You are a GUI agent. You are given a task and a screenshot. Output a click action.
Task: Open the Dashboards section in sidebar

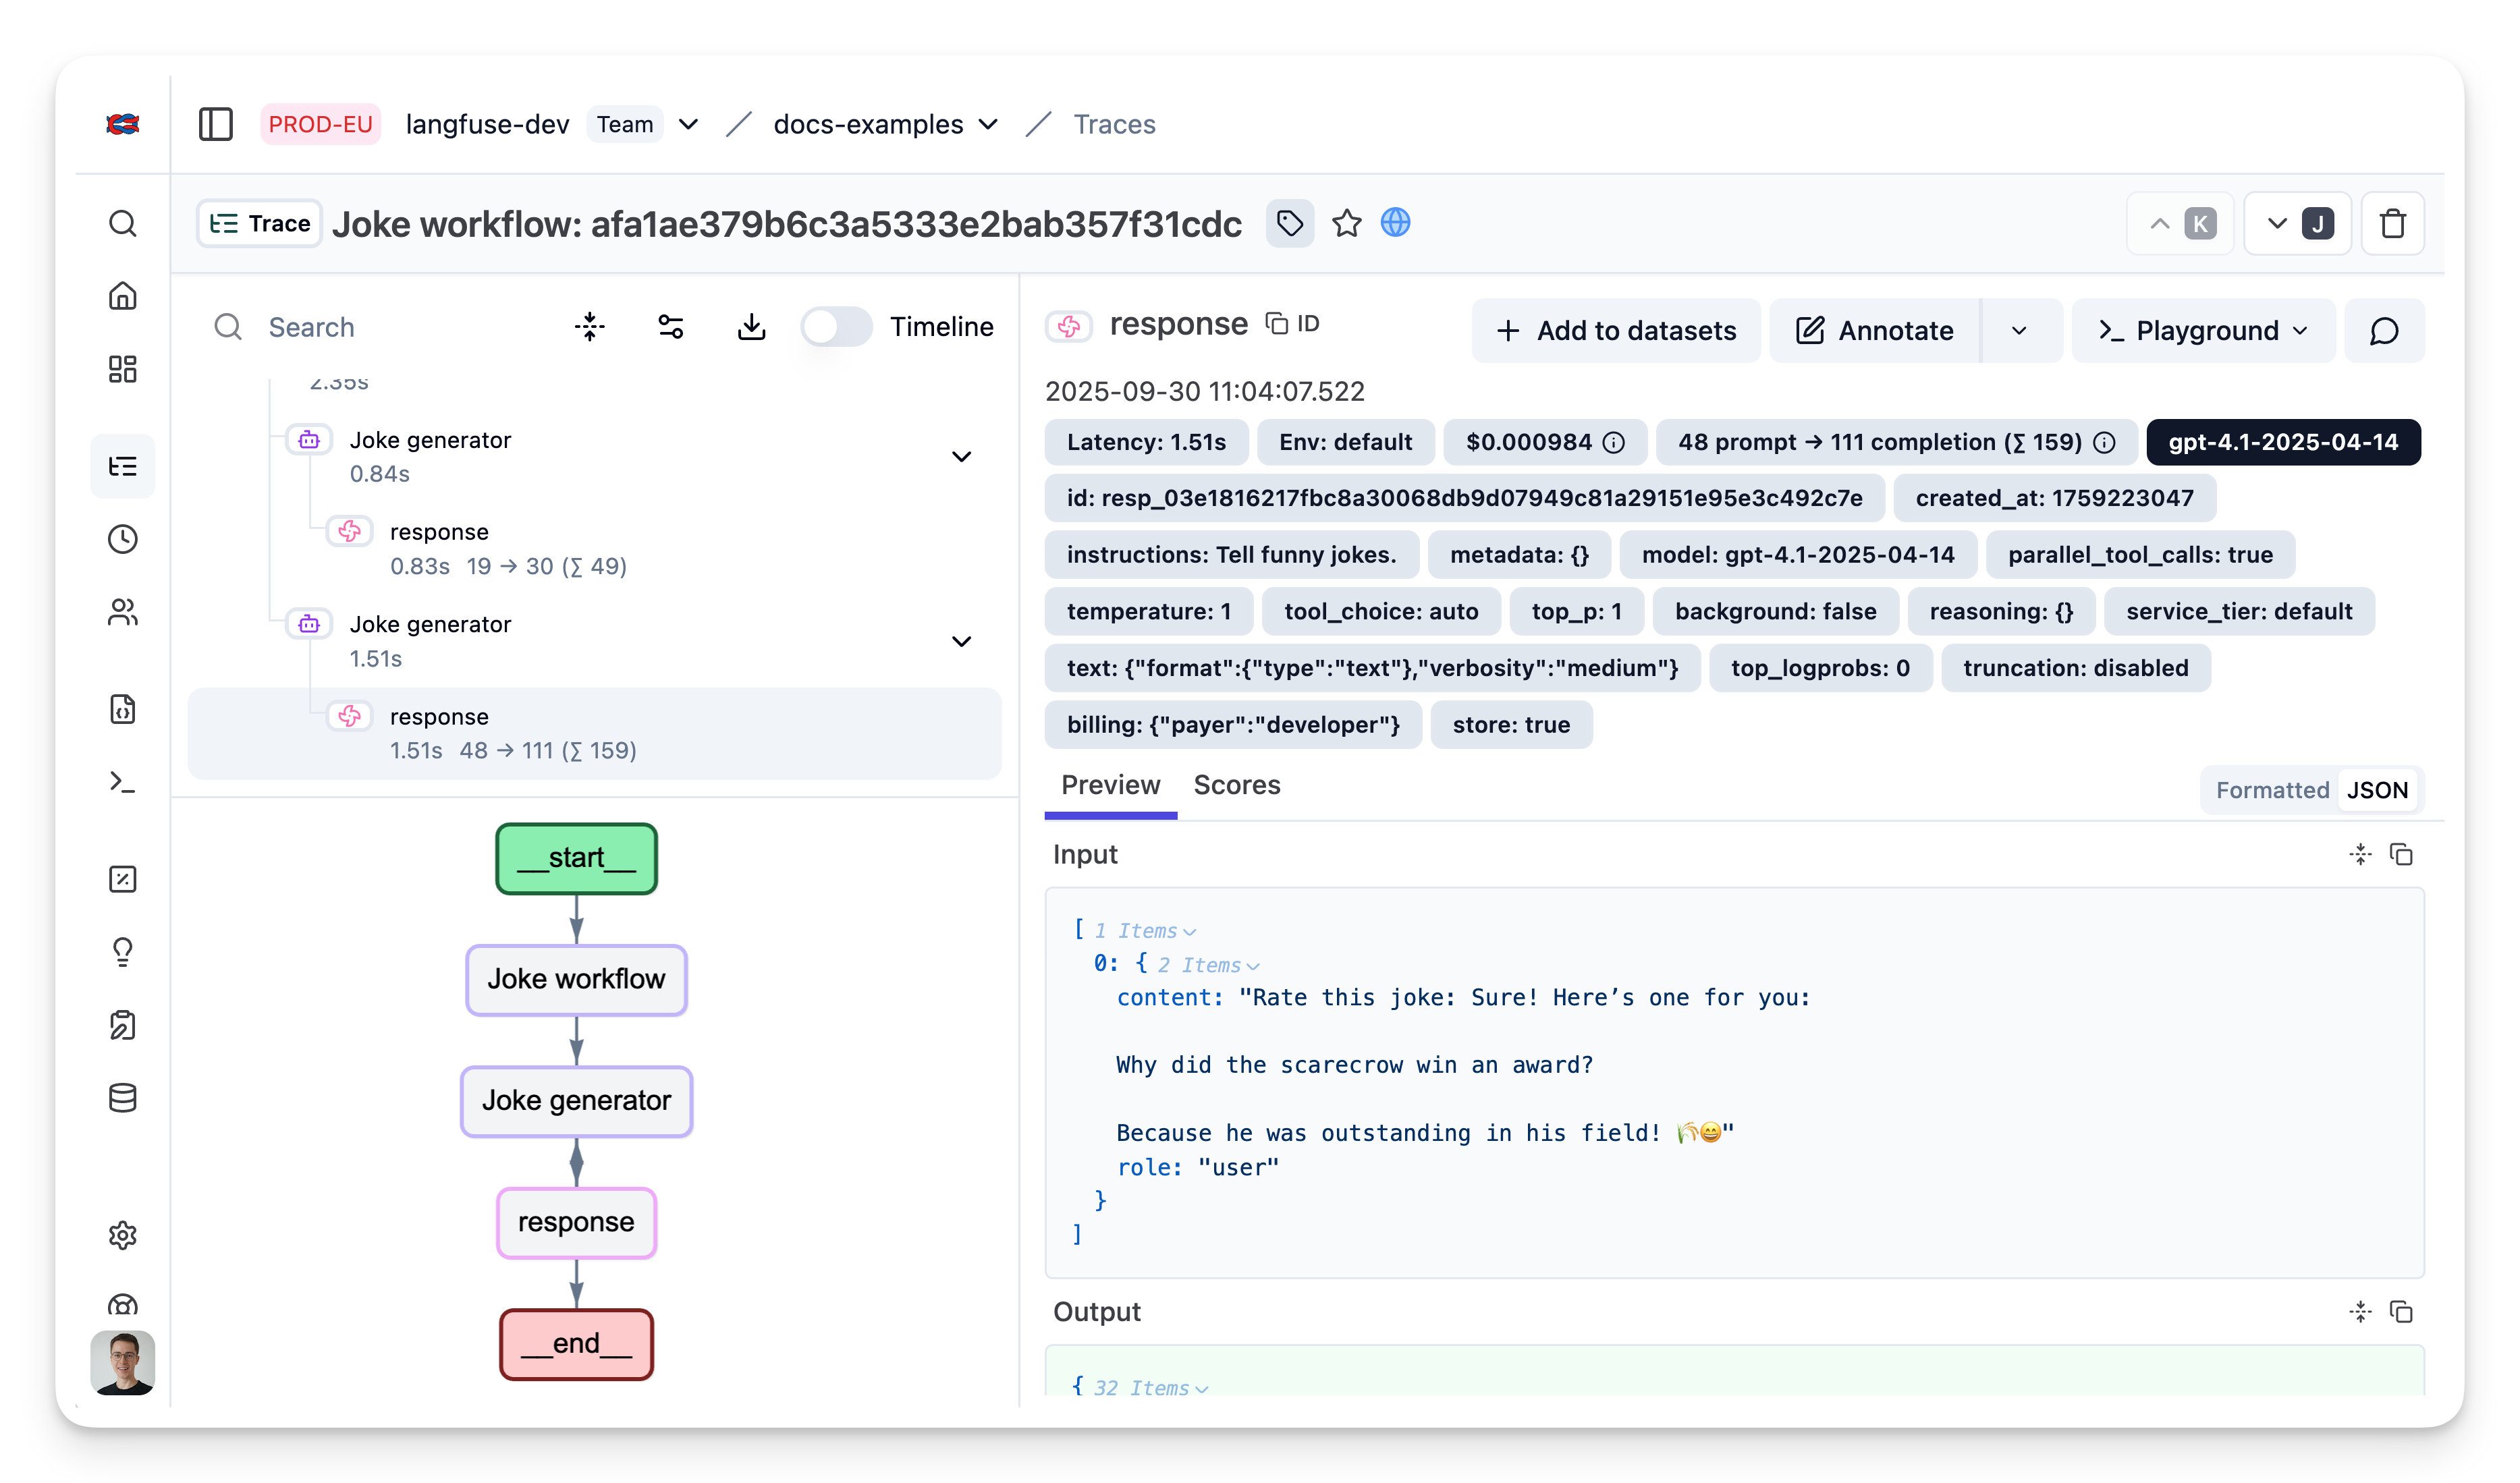click(122, 369)
